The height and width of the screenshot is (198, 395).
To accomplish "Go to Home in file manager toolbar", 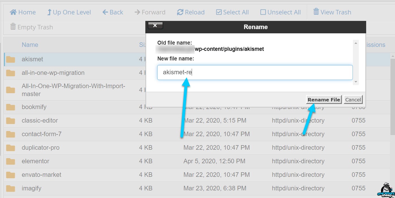I will [x=23, y=12].
